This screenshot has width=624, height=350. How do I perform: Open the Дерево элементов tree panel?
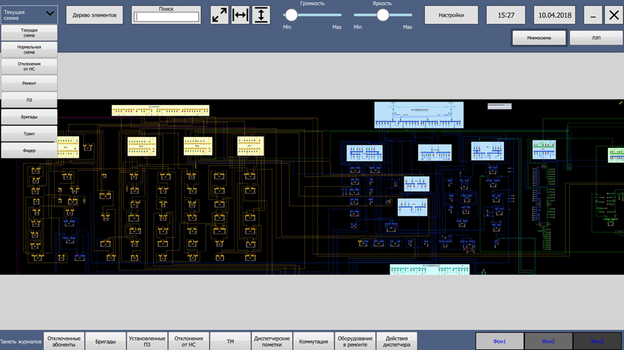94,15
